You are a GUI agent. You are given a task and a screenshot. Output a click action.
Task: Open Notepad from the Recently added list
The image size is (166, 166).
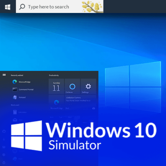pyautogui.click(x=19, y=97)
